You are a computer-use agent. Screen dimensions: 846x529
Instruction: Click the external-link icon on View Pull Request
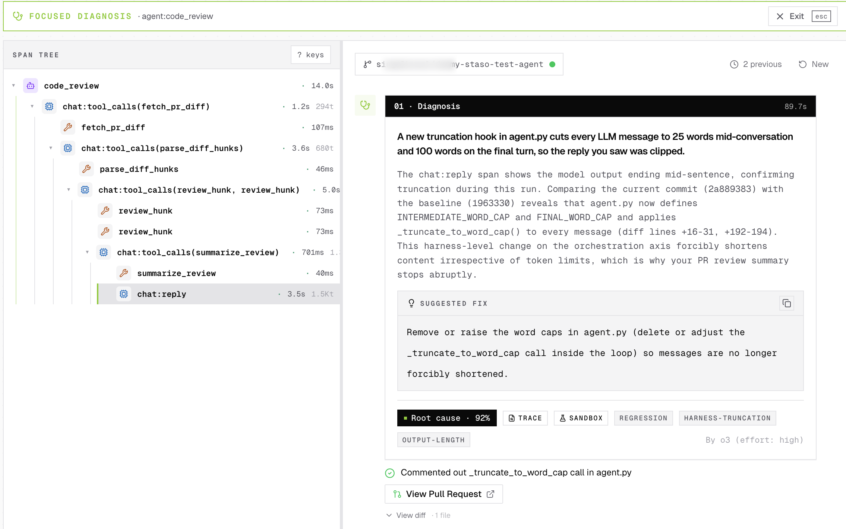[x=491, y=494]
